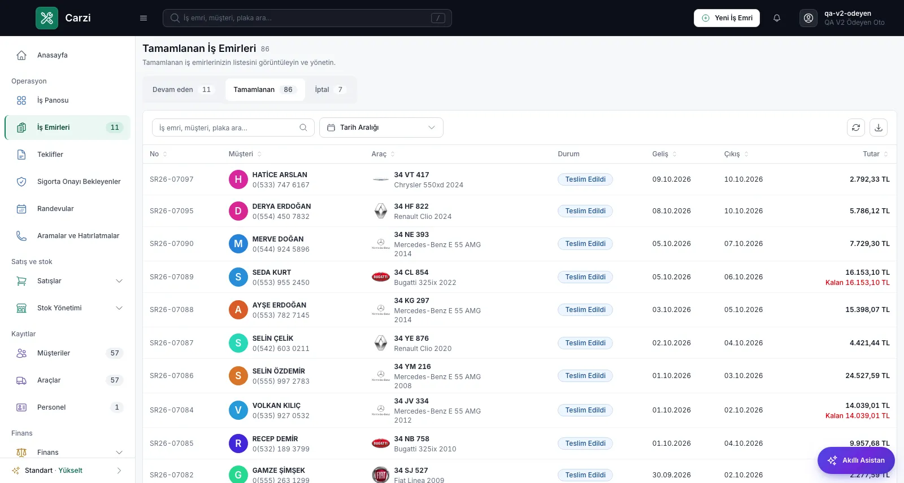Sort table by Müşteri column

pos(245,154)
